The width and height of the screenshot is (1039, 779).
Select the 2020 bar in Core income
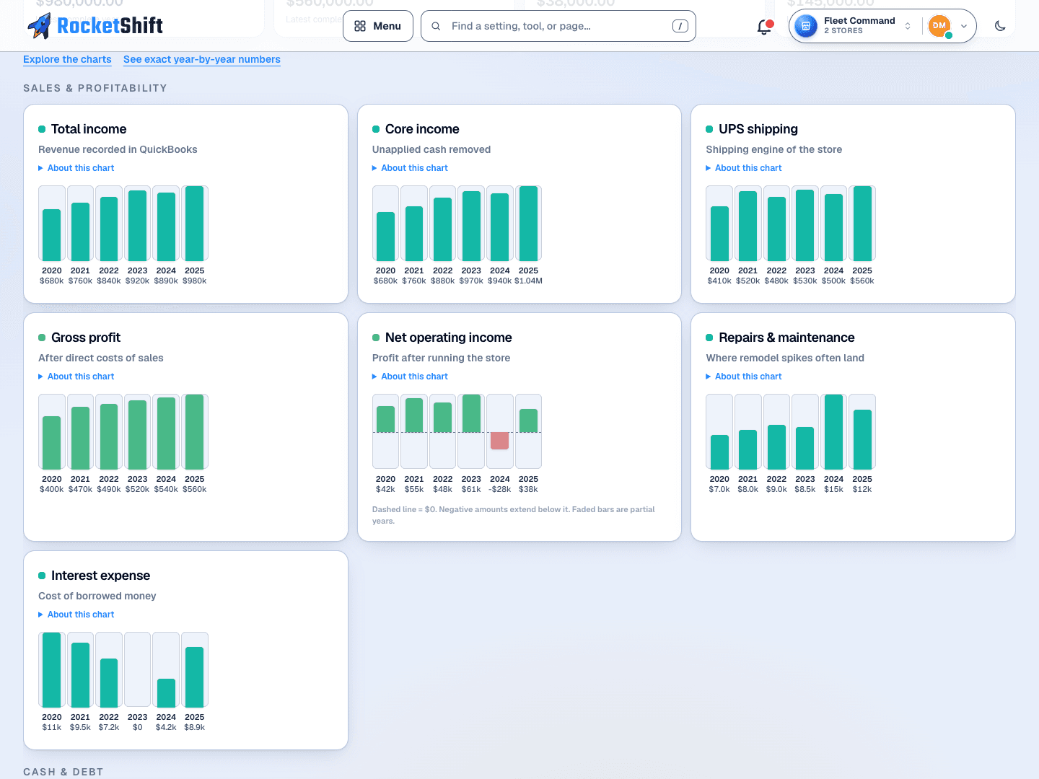[x=386, y=237]
